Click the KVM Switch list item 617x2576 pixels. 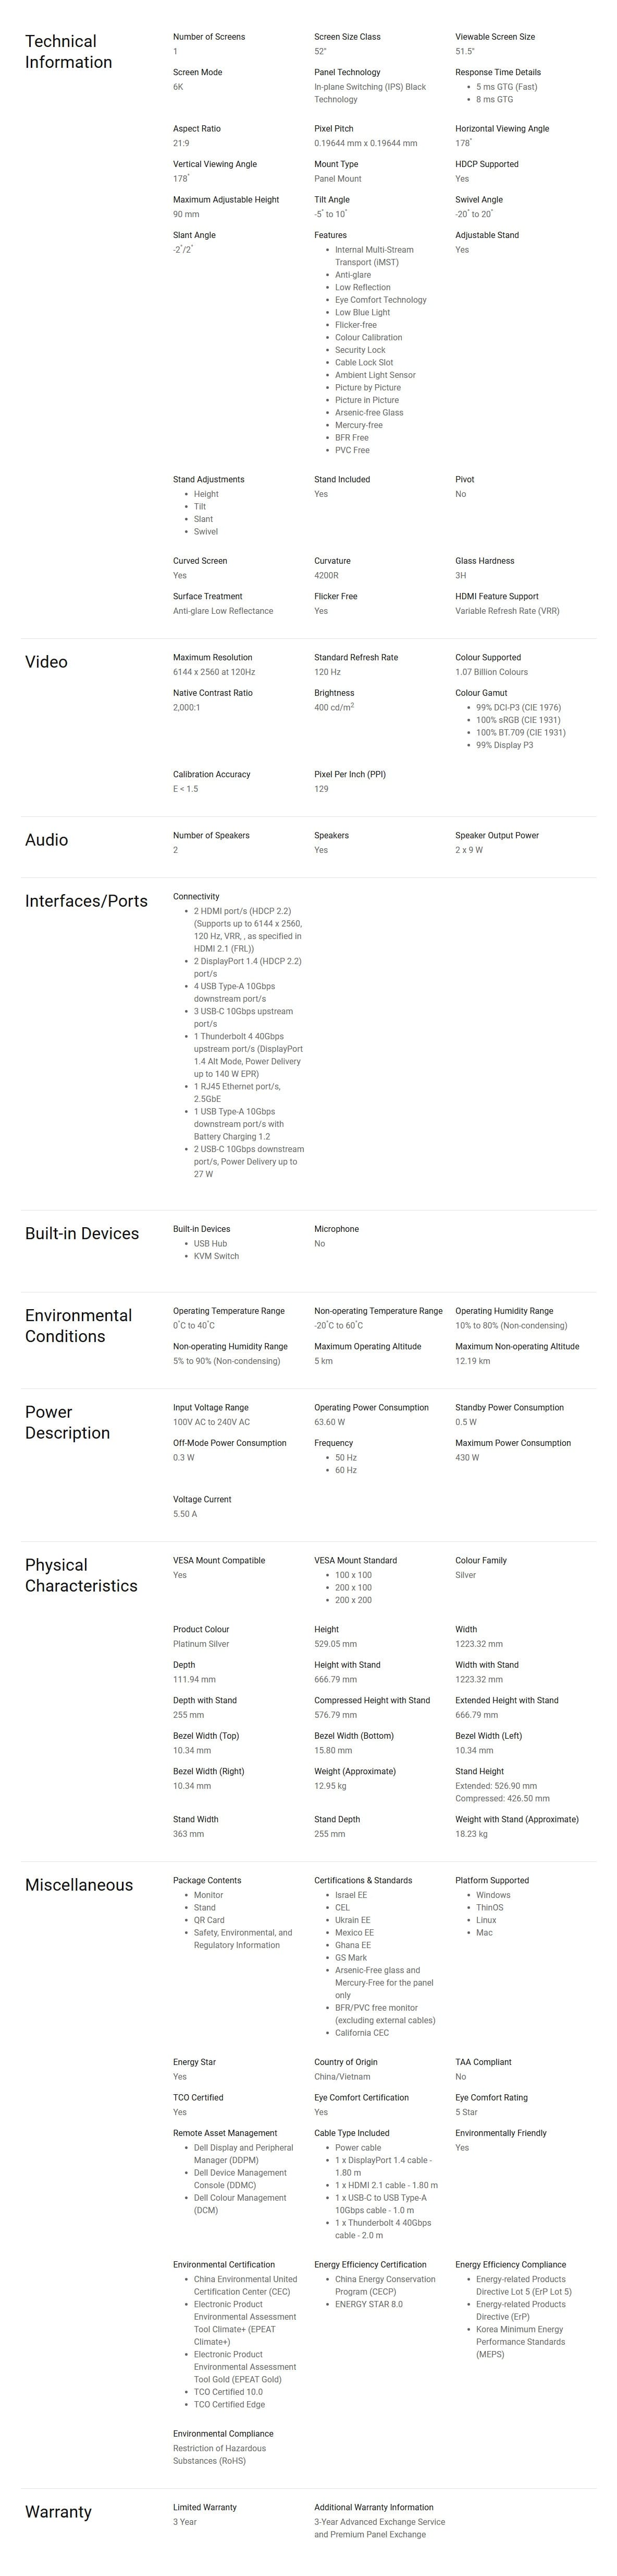click(x=216, y=1256)
